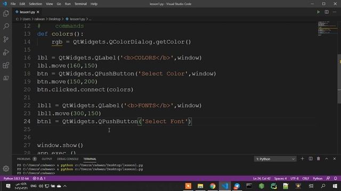Viewport: 341px width, 191px height.
Task: Change language mode via Python status item
Action: point(318,178)
